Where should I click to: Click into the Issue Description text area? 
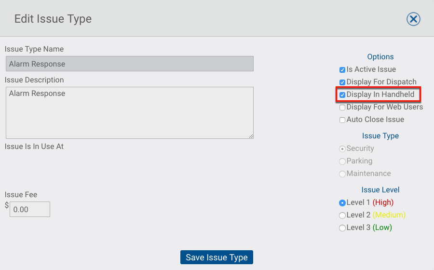coord(130,113)
